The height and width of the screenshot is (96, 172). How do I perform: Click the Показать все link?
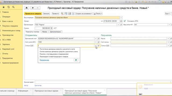point(44,60)
